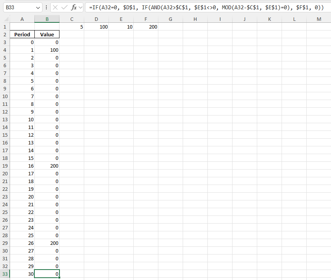The image size is (331, 280).
Task: Click the Insert Function fx button
Action: click(74, 8)
